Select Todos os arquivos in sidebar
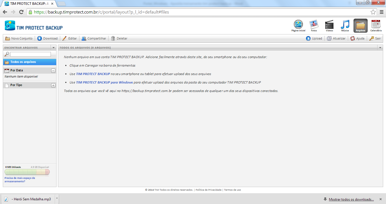Image resolution: width=386 pixels, height=204 pixels. coord(30,62)
